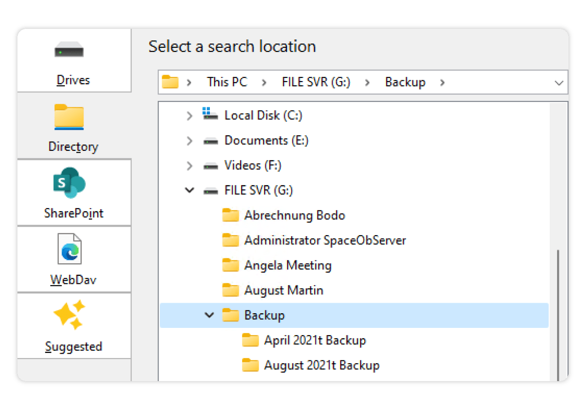Collapse the Backup folder node

(209, 316)
